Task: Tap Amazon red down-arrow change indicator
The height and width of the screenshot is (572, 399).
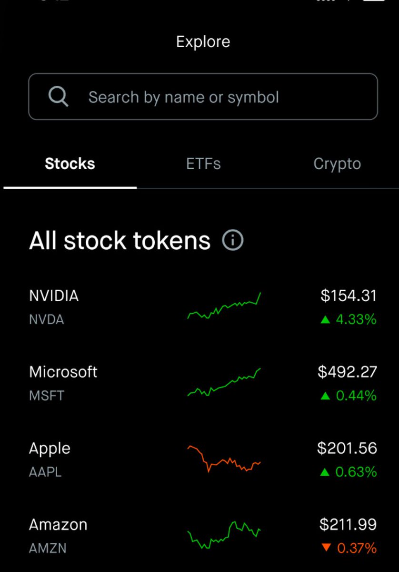Action: (326, 549)
